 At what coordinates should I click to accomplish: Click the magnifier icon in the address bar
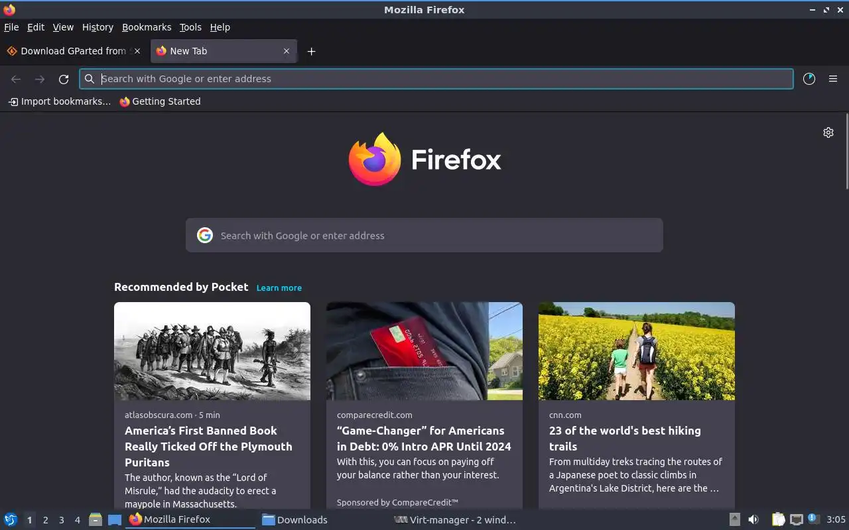tap(90, 79)
